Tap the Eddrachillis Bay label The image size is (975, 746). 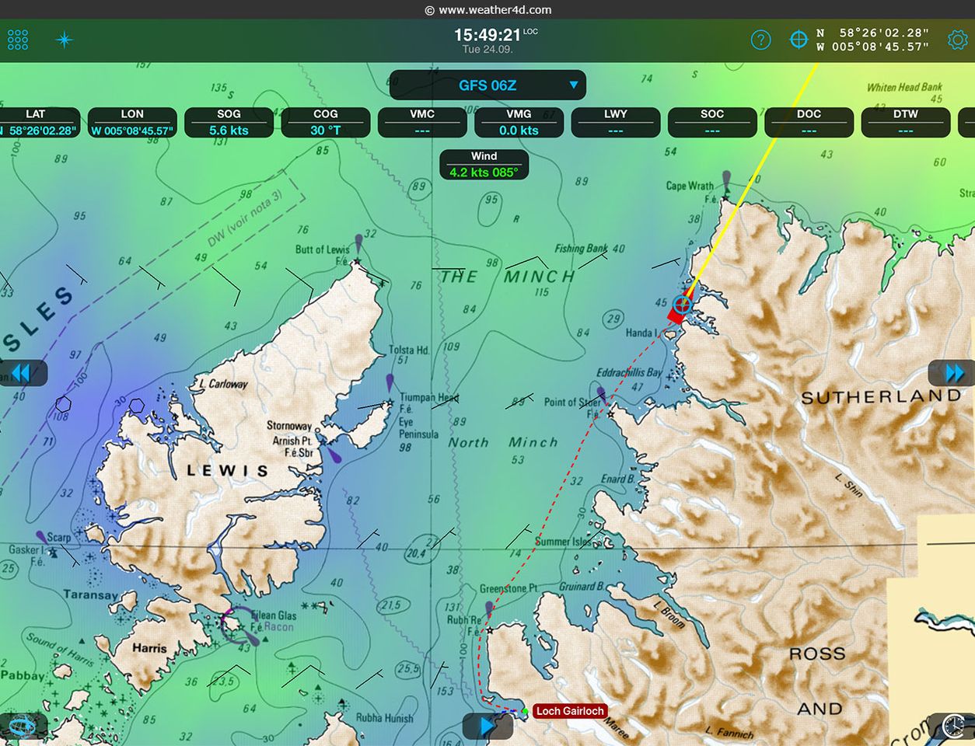click(x=629, y=373)
